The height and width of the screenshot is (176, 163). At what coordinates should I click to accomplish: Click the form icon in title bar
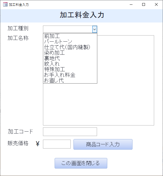coord(5,4)
